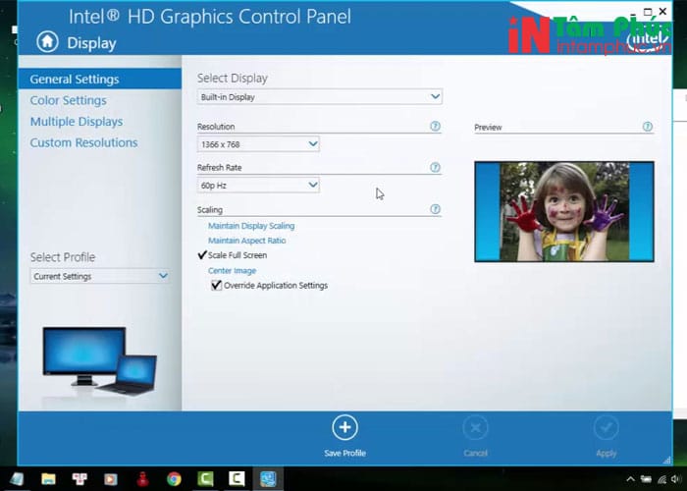Click the Select Profile label
The height and width of the screenshot is (491, 687).
click(63, 257)
